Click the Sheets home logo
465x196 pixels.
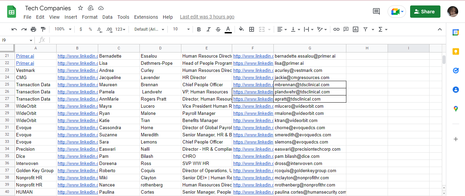[x=12, y=12]
